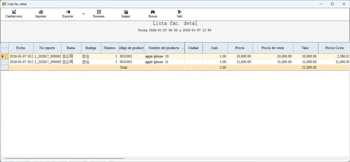Click the Exportar toolbar icon
The height and width of the screenshot is (162, 350).
point(68,12)
